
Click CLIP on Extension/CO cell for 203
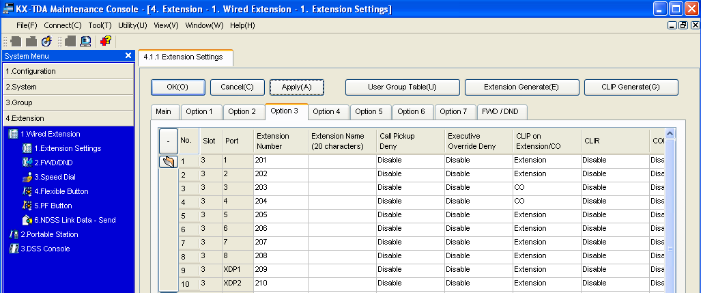click(547, 189)
